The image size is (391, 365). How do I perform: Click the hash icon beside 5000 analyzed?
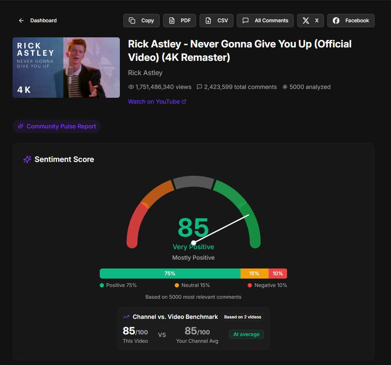tap(285, 87)
